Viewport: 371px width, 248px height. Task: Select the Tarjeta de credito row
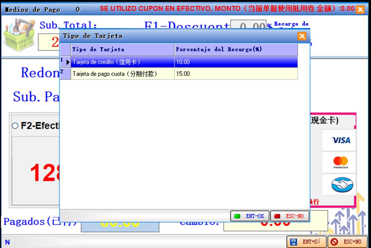tap(122, 62)
